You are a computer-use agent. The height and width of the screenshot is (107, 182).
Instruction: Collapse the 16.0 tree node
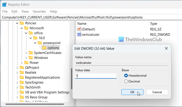[x=31, y=38]
